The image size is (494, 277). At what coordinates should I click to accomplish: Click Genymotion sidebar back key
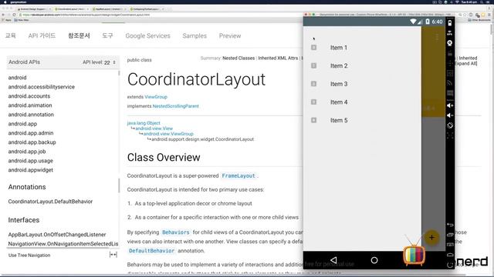click(450, 225)
